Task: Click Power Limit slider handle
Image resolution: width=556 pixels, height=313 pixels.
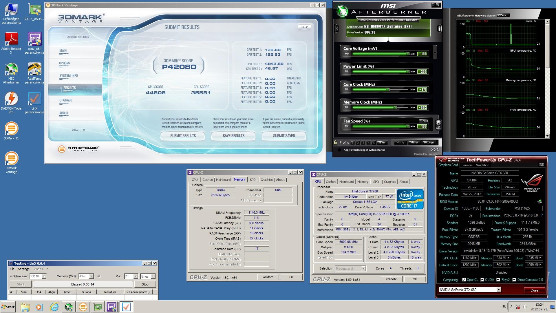Action: pos(408,72)
